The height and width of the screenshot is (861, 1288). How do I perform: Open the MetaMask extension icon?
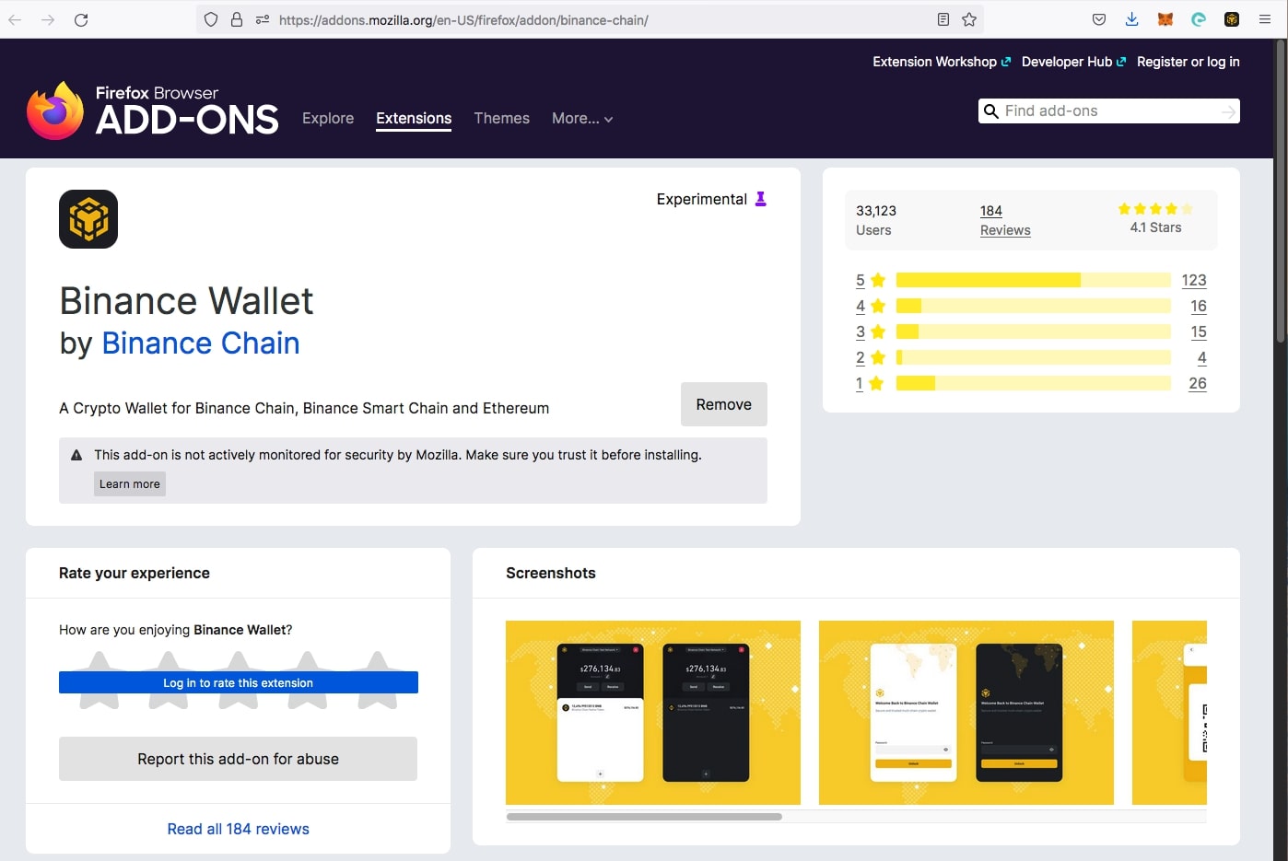click(1165, 18)
